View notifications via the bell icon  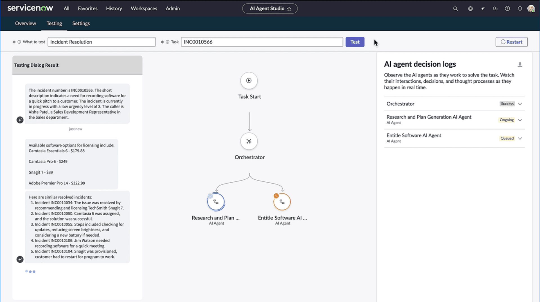(x=520, y=9)
